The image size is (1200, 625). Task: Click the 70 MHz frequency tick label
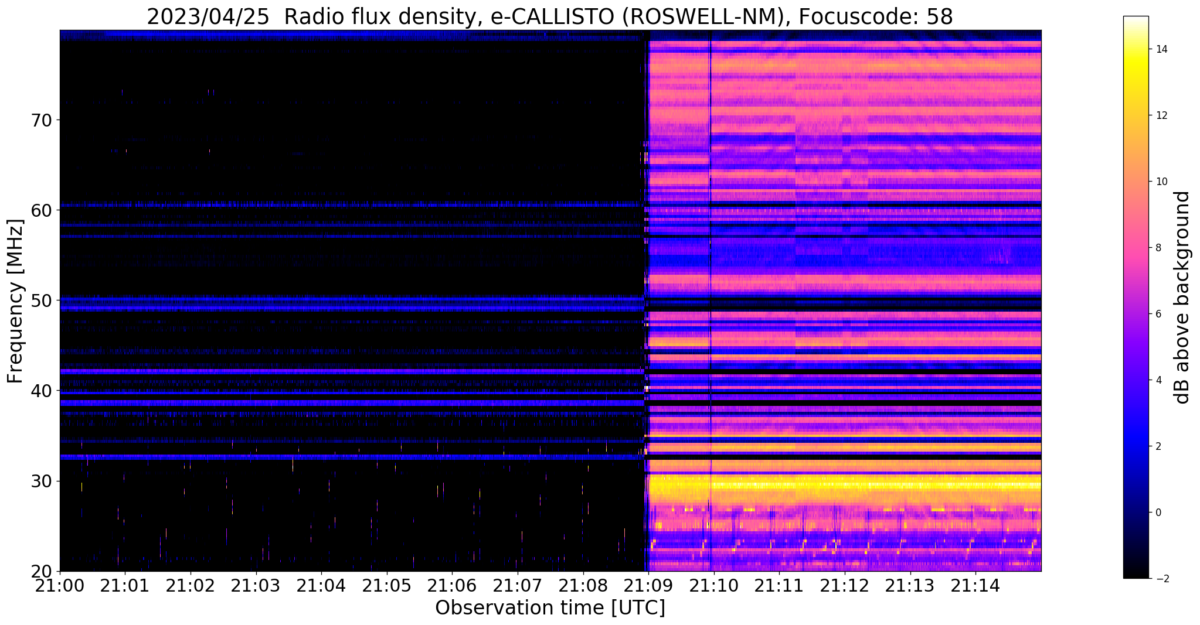pyautogui.click(x=40, y=119)
